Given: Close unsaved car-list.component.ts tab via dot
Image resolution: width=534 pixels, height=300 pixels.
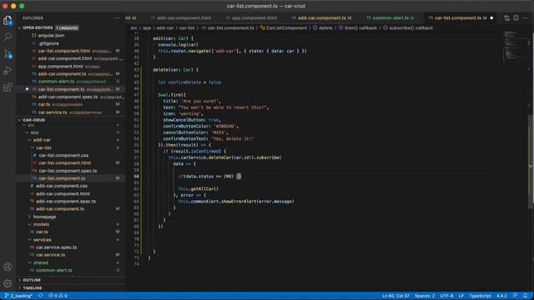Looking at the screenshot, I should tap(491, 18).
